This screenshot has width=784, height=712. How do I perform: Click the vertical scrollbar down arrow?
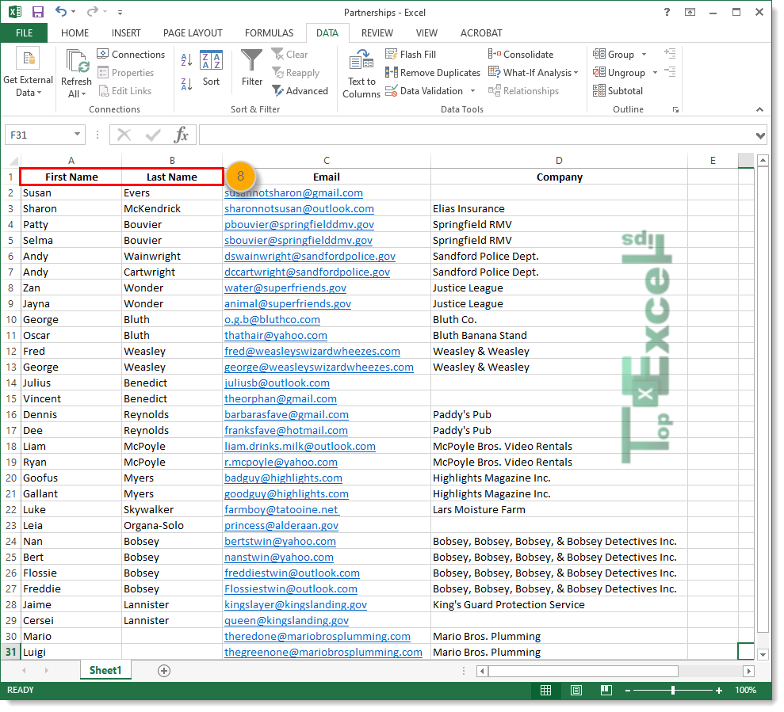(x=763, y=654)
